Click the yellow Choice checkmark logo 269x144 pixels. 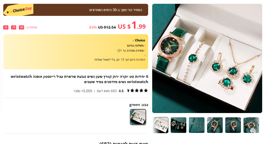click(139, 40)
